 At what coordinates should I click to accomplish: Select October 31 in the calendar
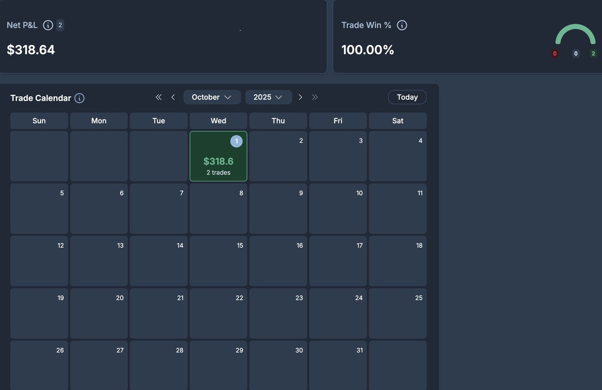pyautogui.click(x=338, y=365)
